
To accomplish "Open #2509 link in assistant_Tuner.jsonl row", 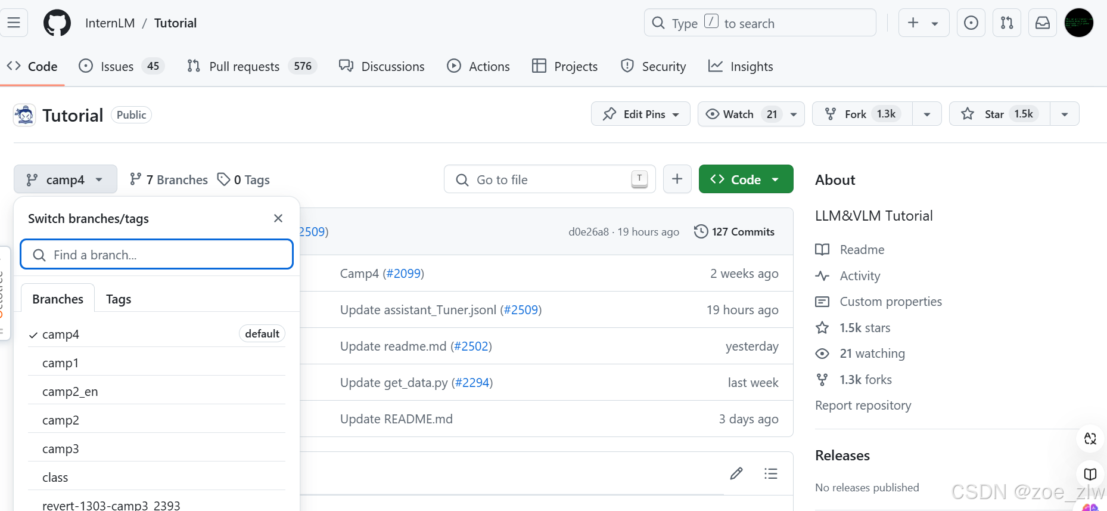I will (x=521, y=309).
